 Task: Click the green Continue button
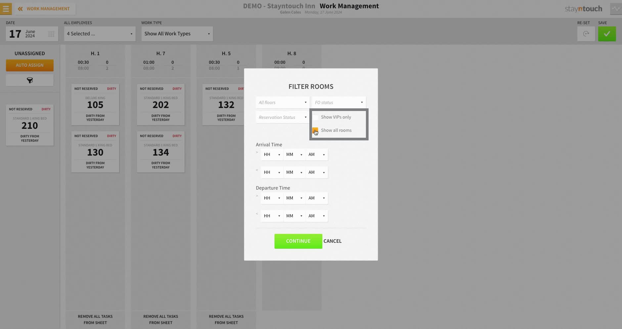coord(298,241)
